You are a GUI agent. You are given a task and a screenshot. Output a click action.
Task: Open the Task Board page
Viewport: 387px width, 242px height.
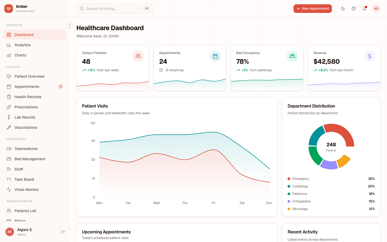[x=24, y=179]
